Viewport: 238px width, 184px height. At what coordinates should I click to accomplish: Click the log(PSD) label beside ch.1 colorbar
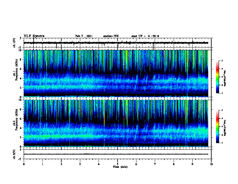(x=225, y=78)
